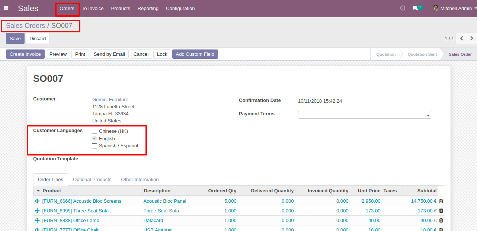
Task: Toggle the English language checkbox
Action: coord(95,138)
